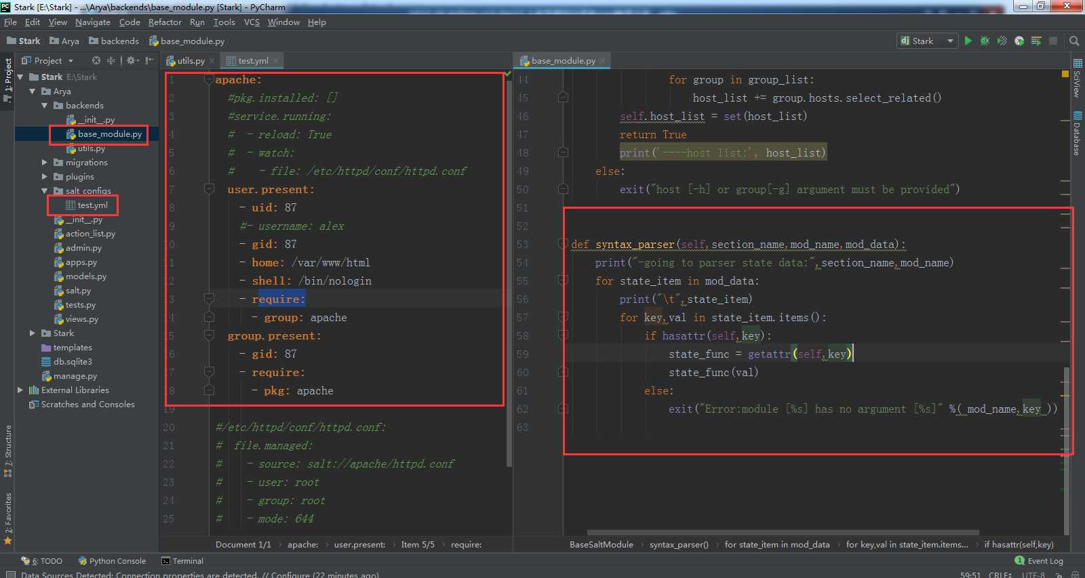Expand the migrations folder
This screenshot has height=578, width=1085.
coord(45,162)
